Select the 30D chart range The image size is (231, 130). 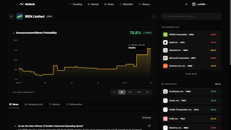(x=130, y=92)
